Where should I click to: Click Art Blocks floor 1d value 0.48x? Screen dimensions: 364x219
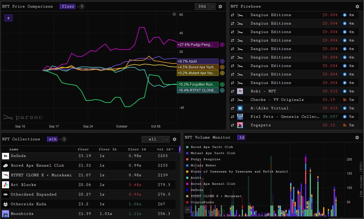tap(135, 185)
